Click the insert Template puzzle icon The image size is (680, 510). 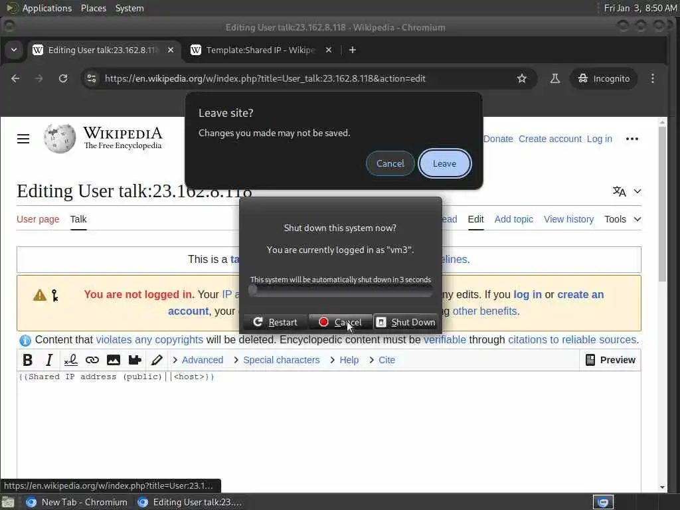pos(135,360)
